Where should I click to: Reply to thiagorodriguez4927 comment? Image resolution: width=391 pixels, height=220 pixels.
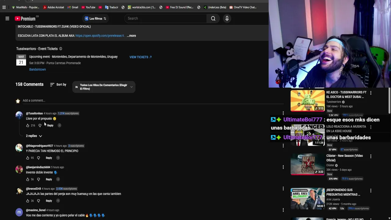click(49, 158)
